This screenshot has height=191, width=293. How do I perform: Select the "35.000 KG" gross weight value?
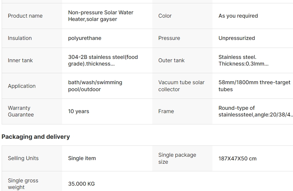81,184
